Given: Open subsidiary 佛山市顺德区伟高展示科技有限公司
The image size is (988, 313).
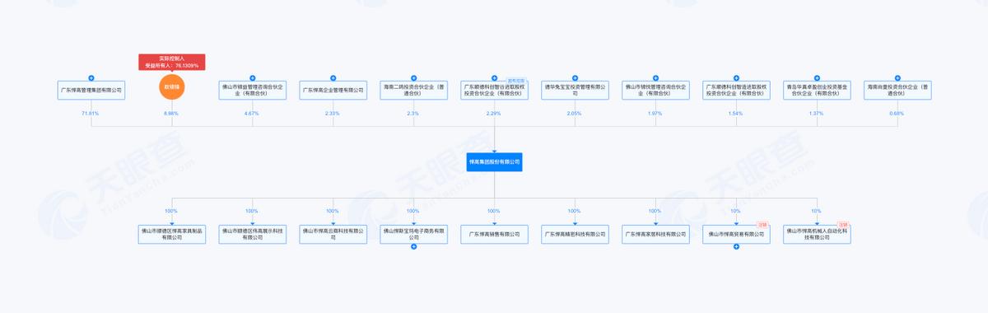Looking at the screenshot, I should click(x=253, y=234).
